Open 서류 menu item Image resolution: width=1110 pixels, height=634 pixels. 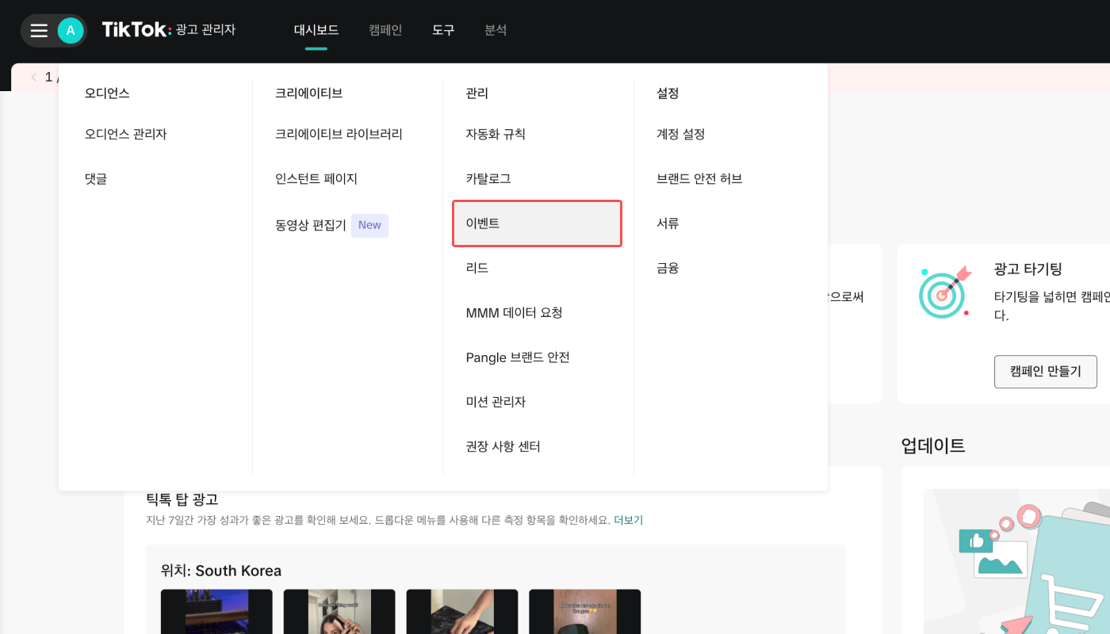[x=668, y=223]
